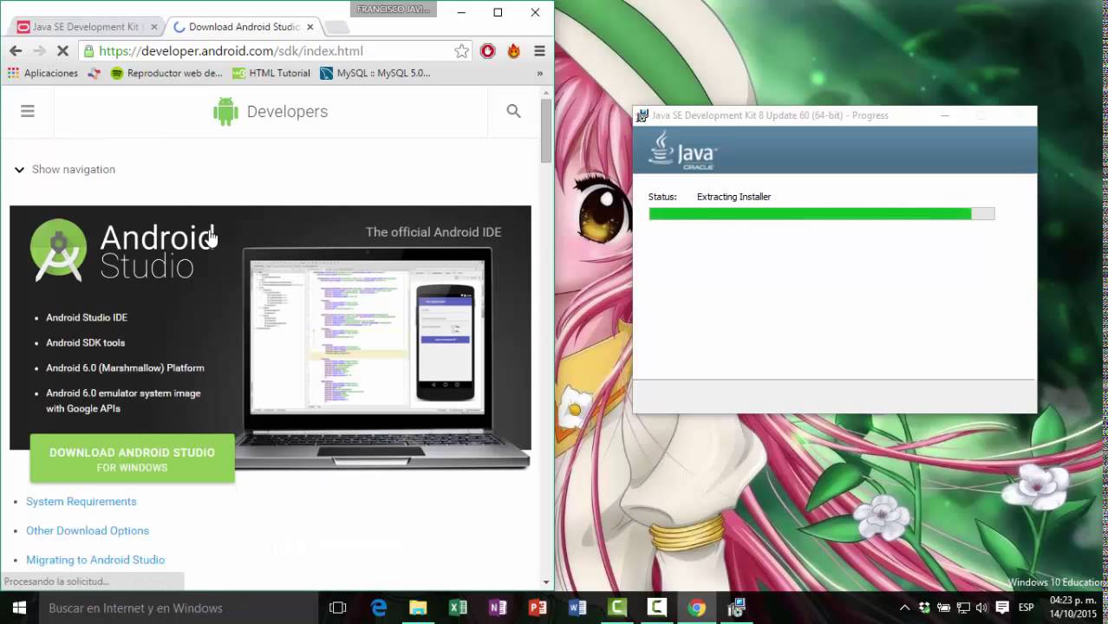The image size is (1108, 624).
Task: Click the Chrome forward arrow
Action: pyautogui.click(x=39, y=51)
